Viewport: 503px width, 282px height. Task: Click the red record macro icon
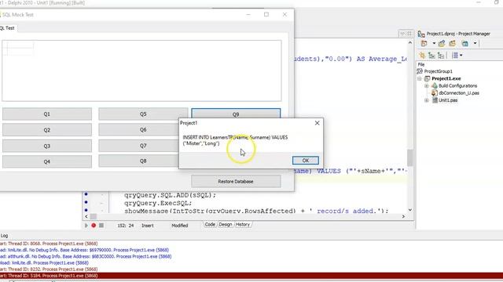94,226
